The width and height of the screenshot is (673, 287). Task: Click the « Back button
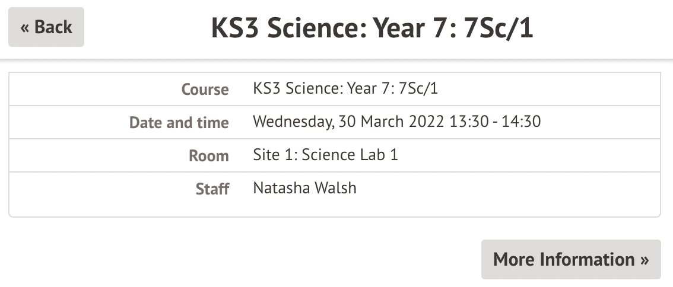(46, 27)
